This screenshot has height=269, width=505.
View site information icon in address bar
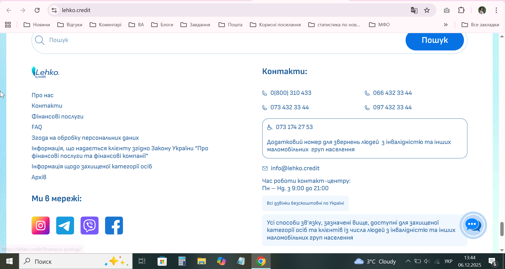54,10
